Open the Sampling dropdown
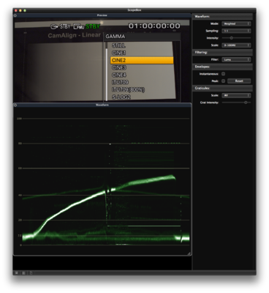 pyautogui.click(x=236, y=31)
